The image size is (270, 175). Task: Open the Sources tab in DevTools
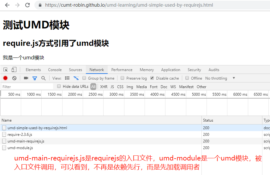pos(75,70)
